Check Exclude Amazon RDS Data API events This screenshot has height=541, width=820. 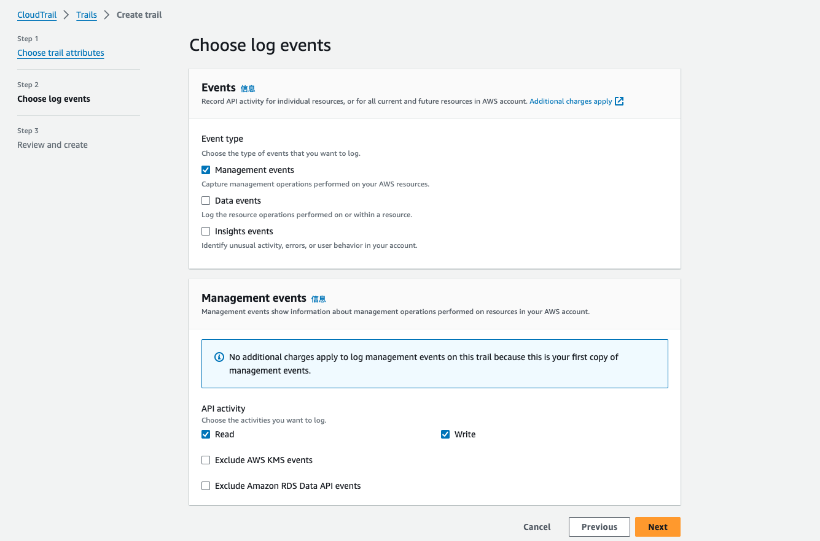tap(206, 486)
